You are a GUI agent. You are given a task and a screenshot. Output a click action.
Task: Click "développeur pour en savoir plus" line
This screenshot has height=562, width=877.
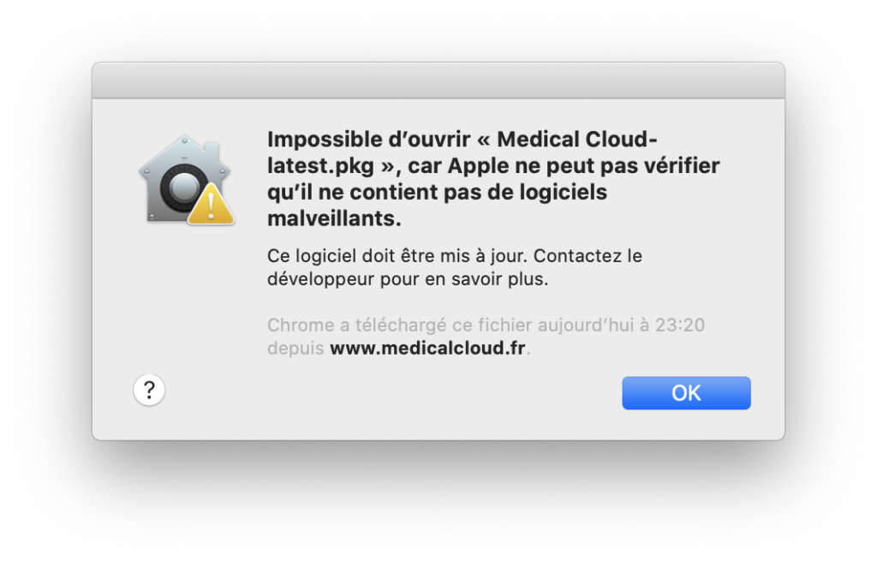(x=408, y=278)
